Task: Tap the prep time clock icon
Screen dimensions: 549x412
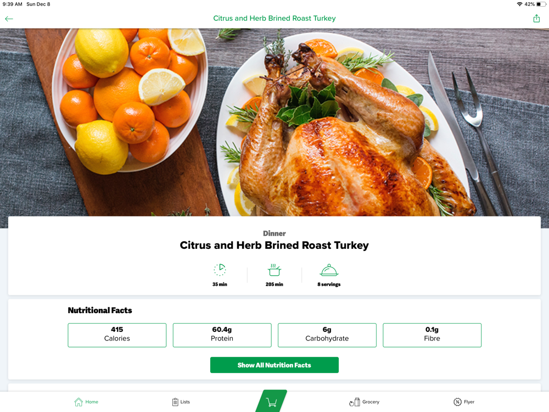Action: click(x=220, y=270)
